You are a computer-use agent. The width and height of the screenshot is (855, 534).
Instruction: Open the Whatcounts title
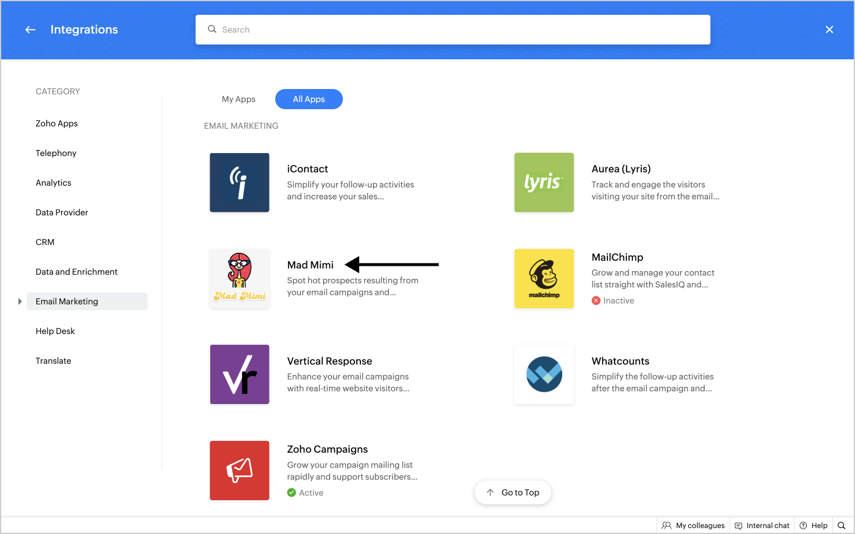[620, 361]
